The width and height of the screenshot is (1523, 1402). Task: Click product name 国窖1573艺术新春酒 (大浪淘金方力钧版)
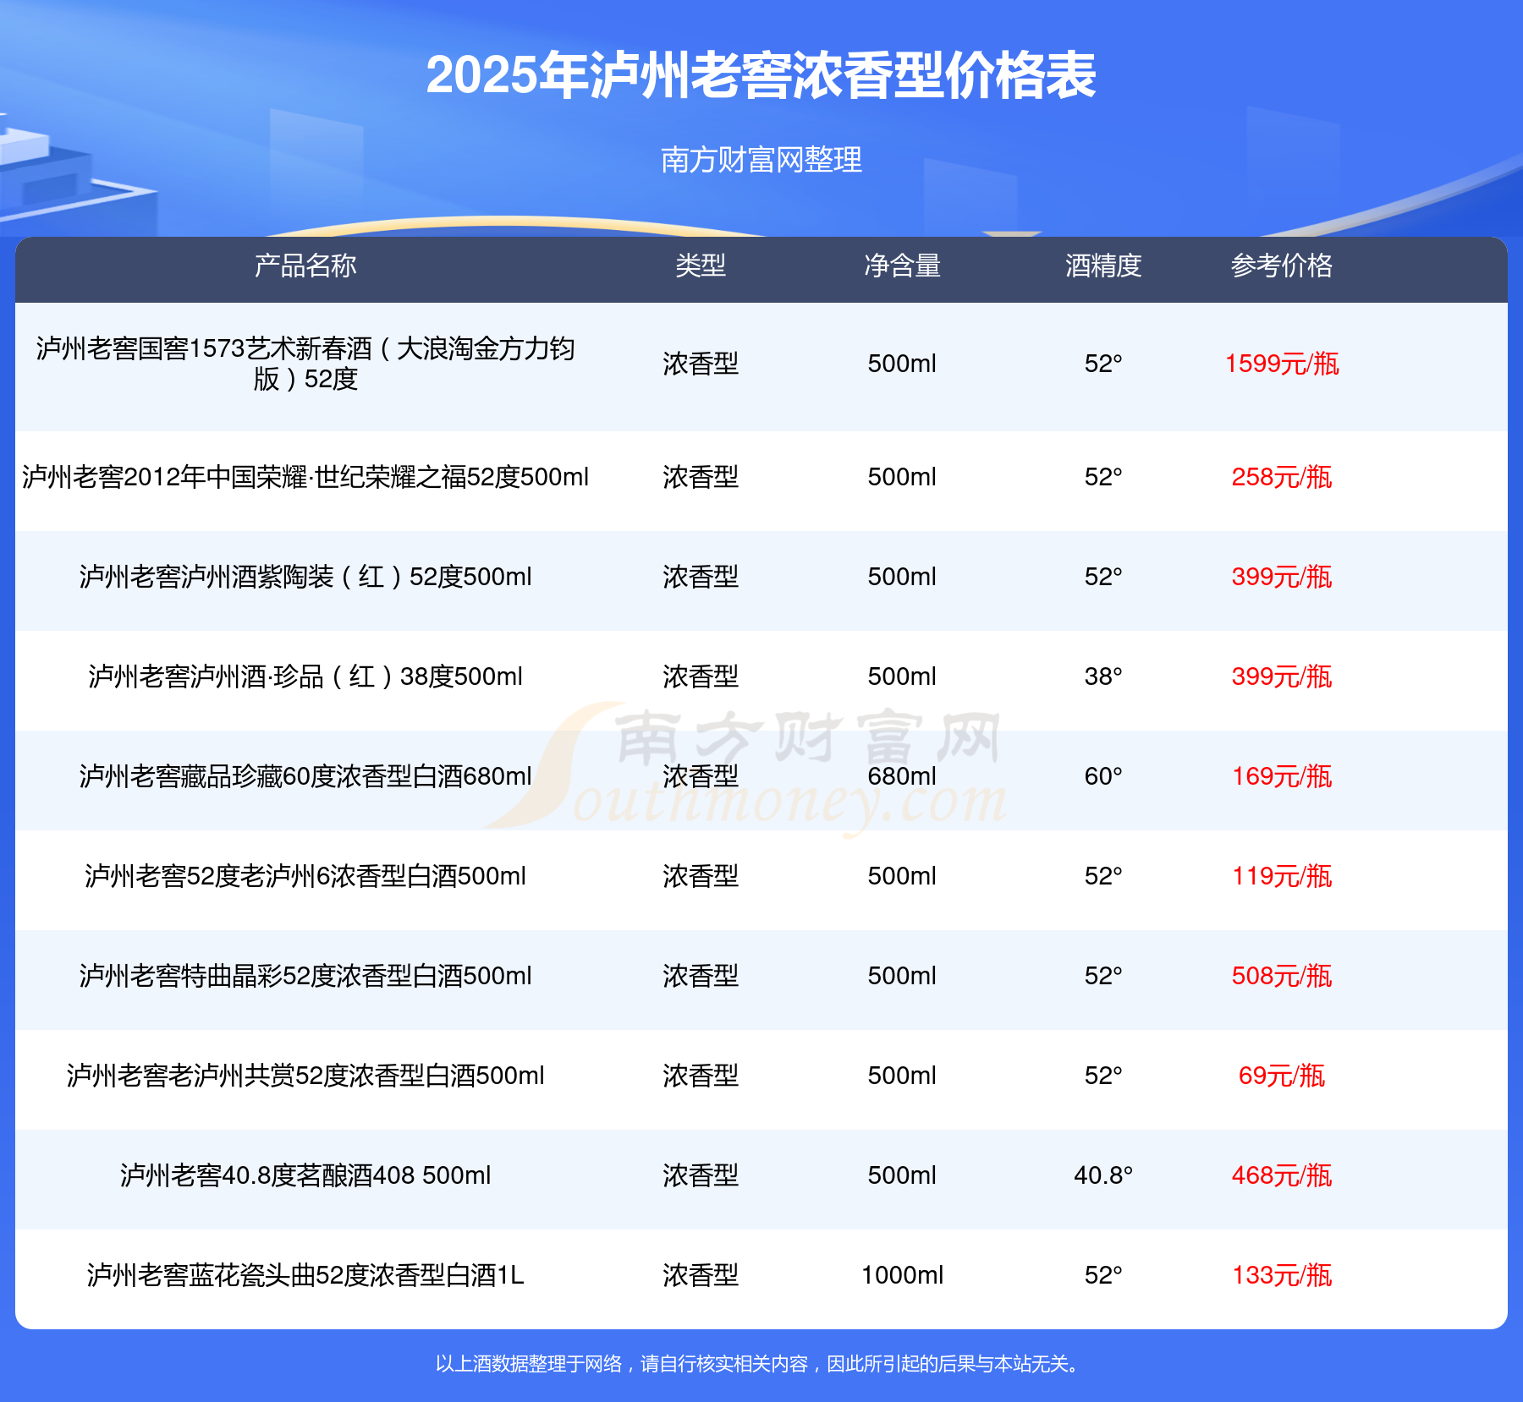[305, 364]
